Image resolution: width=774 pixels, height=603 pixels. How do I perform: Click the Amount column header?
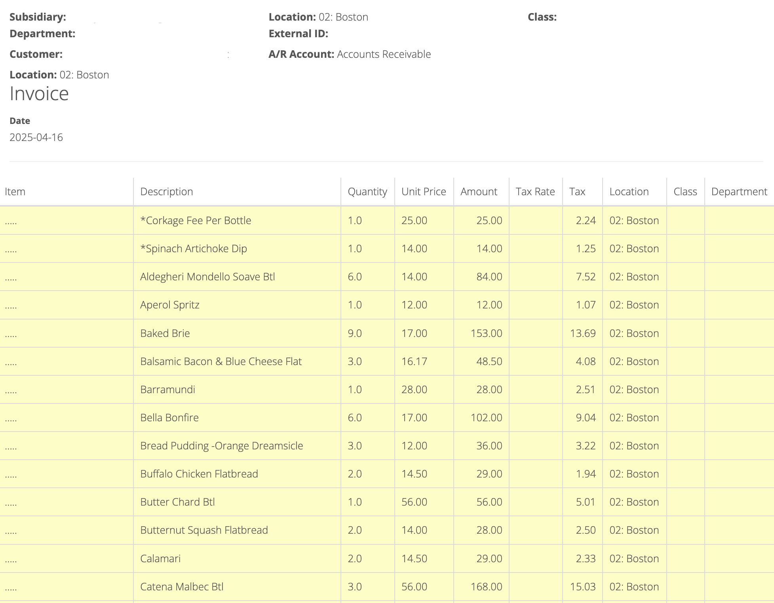coord(479,192)
